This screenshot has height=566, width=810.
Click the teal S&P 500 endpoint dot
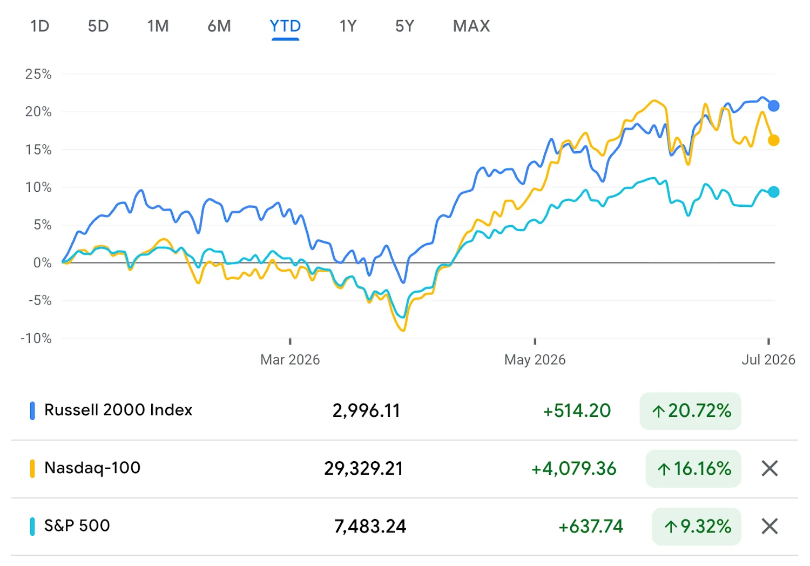[774, 192]
